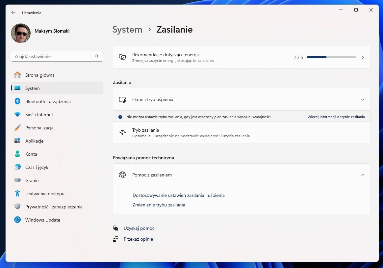Collapse the Pomoc z zasilaniem section

pos(362,175)
